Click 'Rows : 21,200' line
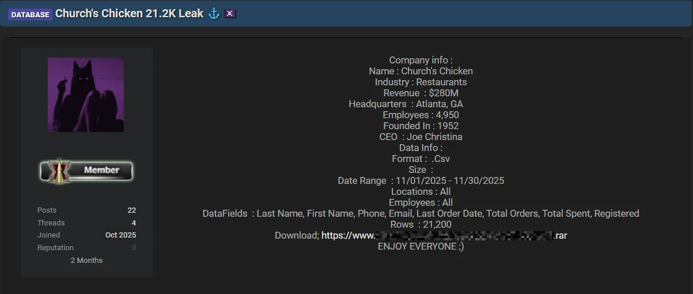Image resolution: width=693 pixels, height=294 pixels. pos(421,224)
